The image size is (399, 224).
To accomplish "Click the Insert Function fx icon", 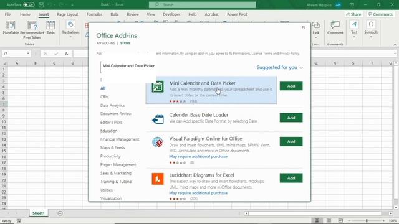I will [x=67, y=54].
